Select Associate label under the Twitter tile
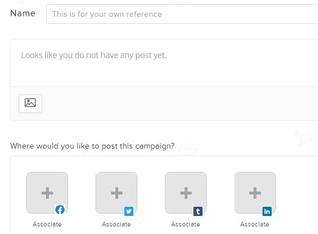The image size is (318, 234). click(116, 224)
